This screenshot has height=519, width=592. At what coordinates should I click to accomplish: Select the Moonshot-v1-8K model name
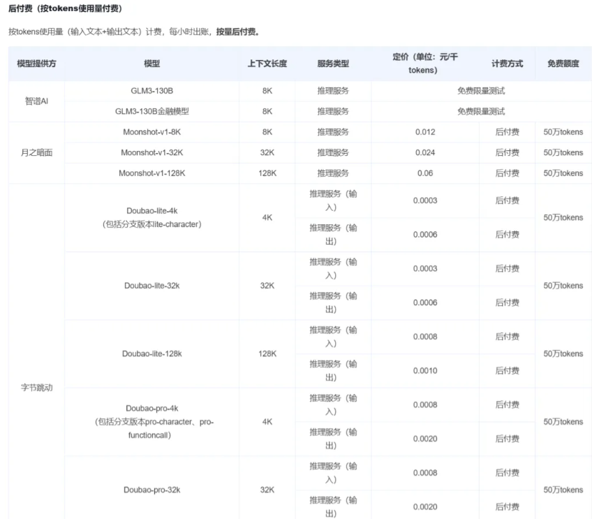click(152, 131)
